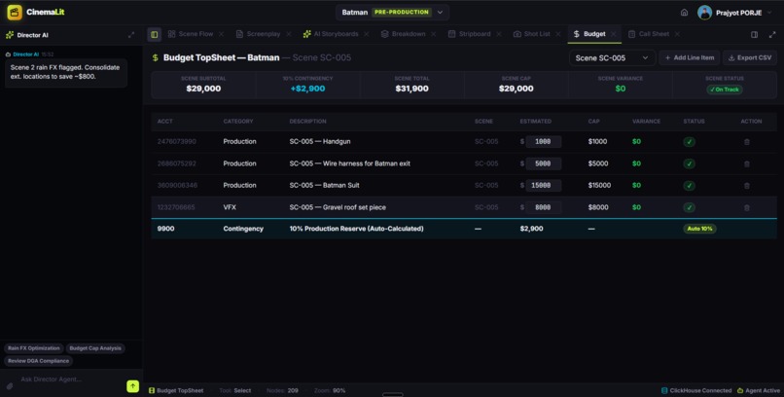This screenshot has height=397, width=784.
Task: Click the 10% Production Reserve description
Action: click(x=357, y=229)
